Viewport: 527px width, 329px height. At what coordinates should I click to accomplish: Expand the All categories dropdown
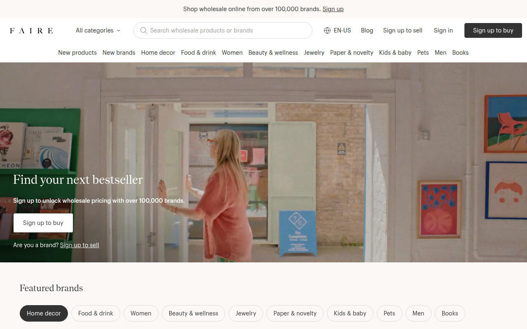[x=98, y=30]
